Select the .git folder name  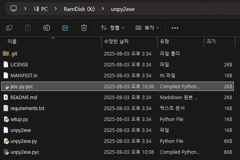[x=14, y=54]
